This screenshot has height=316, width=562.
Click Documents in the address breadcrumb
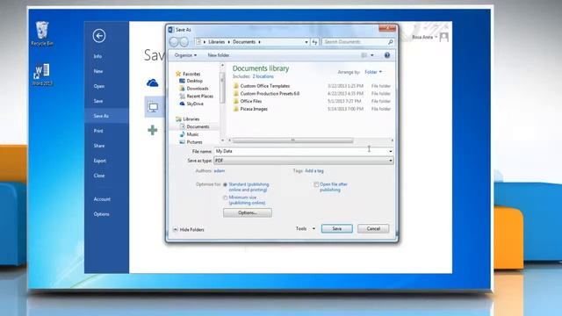tap(244, 42)
